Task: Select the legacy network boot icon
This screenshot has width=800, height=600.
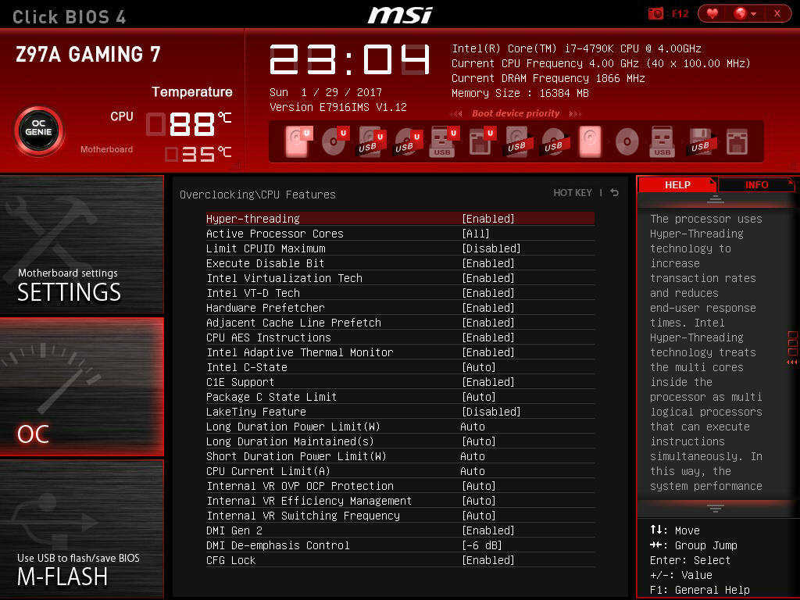Action: (737, 141)
